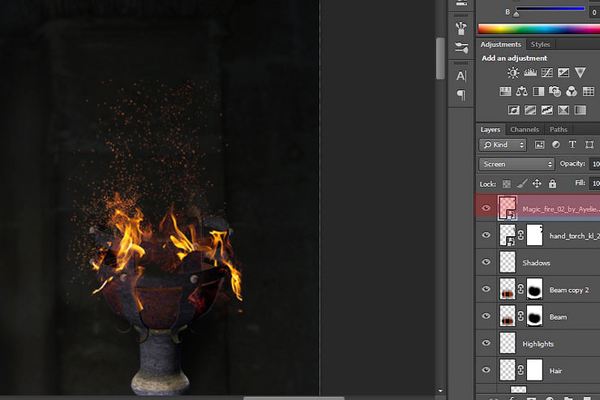The height and width of the screenshot is (400, 600).
Task: Add a Brightness/Contrast adjustment
Action: 513,73
